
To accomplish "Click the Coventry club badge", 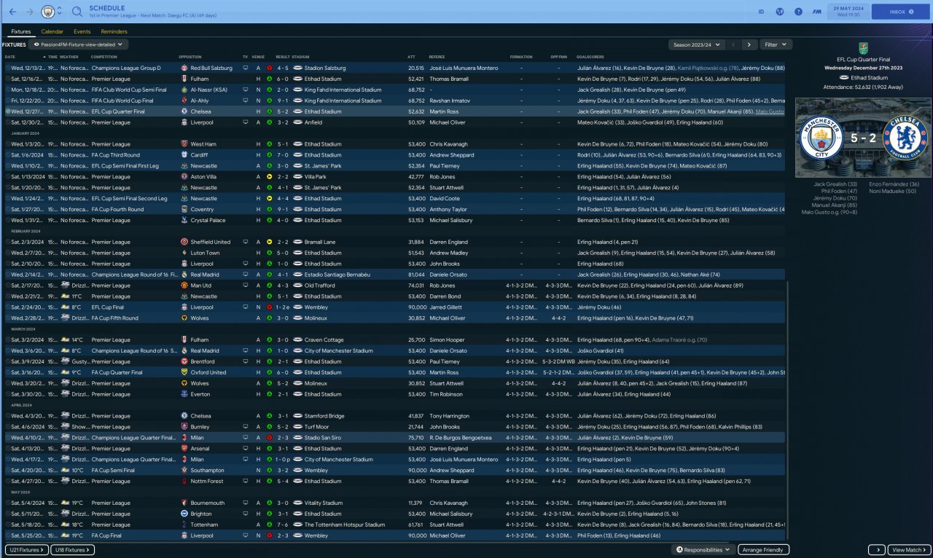I will (x=184, y=210).
